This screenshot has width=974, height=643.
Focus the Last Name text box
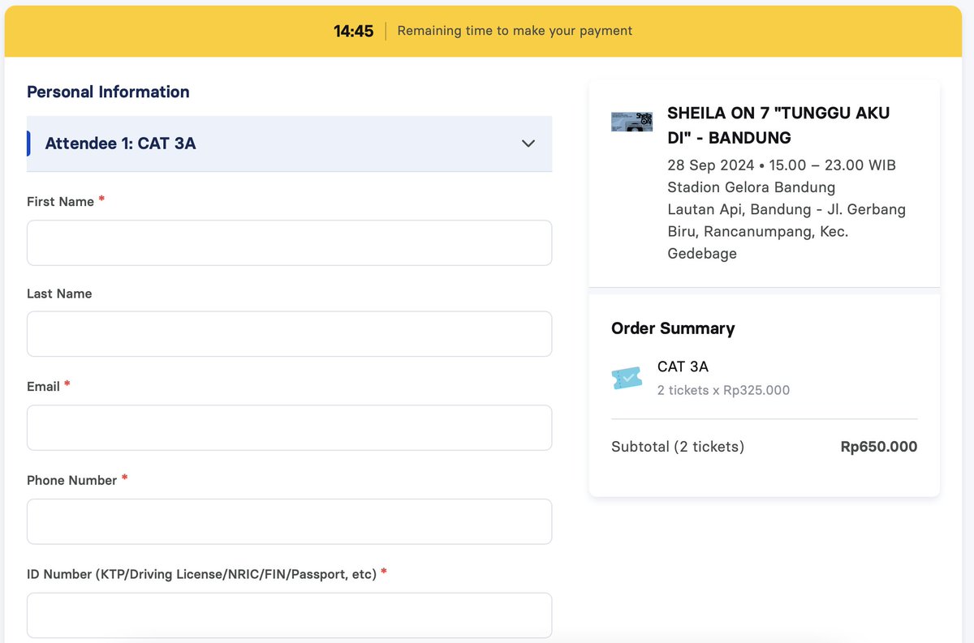tap(290, 334)
